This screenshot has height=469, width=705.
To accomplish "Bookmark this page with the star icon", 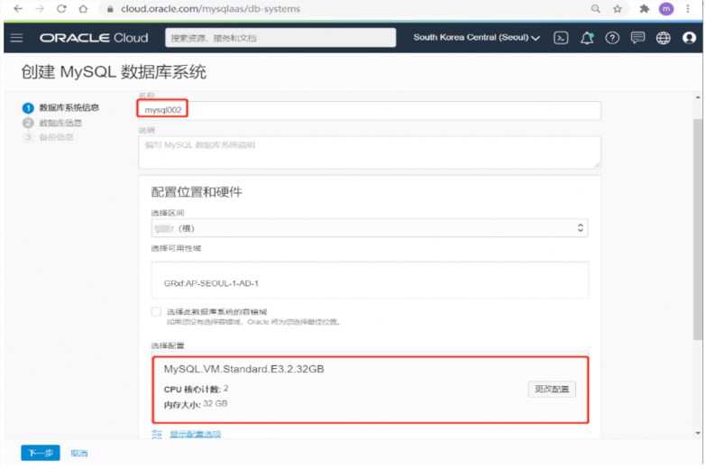I will pyautogui.click(x=618, y=8).
